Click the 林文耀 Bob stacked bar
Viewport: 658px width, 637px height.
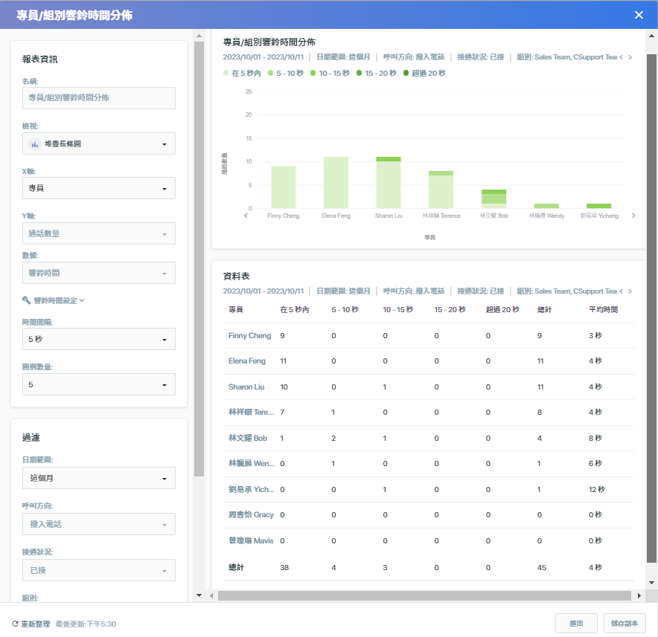point(494,199)
